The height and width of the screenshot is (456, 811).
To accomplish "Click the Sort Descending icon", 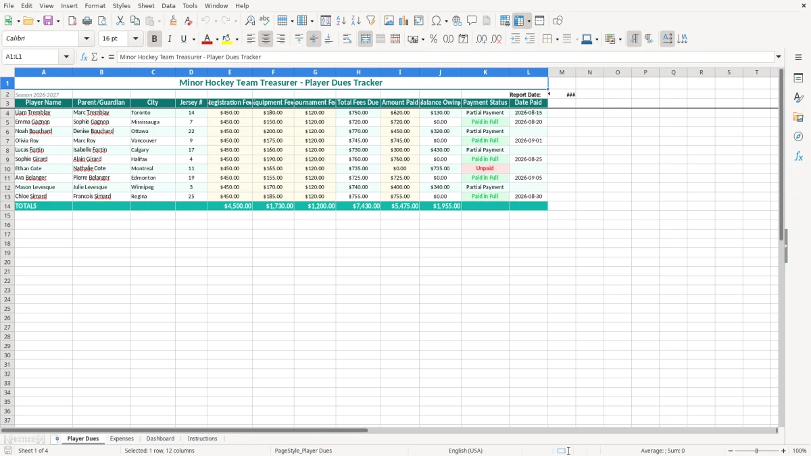I will [x=356, y=21].
